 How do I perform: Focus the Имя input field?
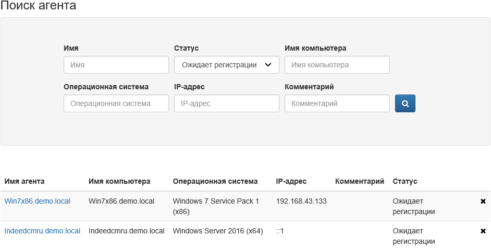tap(116, 65)
